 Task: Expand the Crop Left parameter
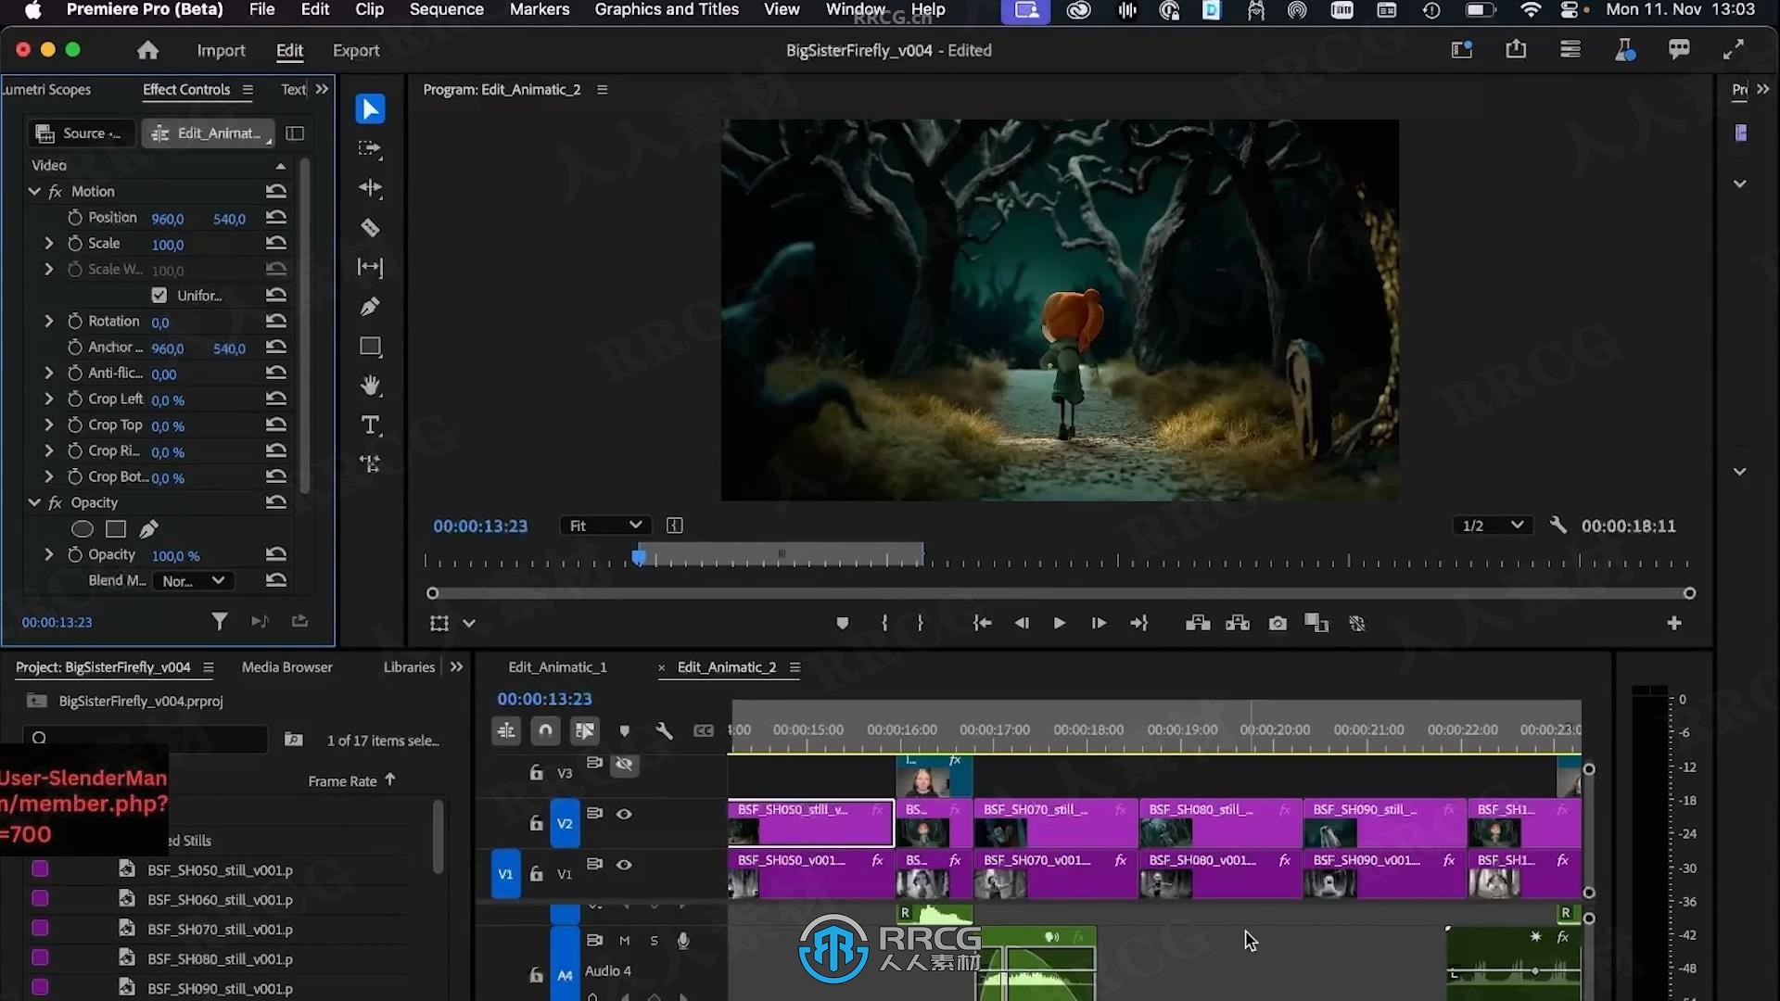tap(49, 399)
